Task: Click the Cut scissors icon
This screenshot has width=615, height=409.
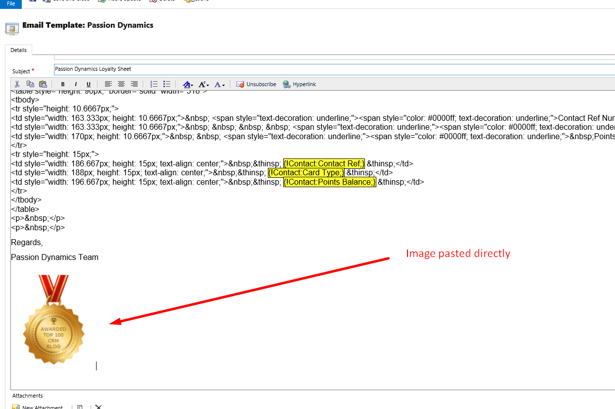Action: tap(17, 84)
